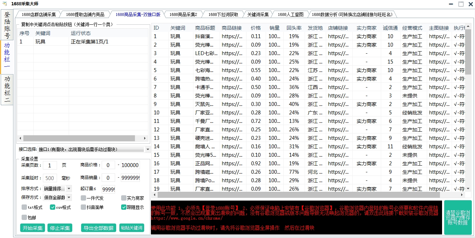This screenshot has height=238, width=475.
Task: Click the 回头率 column header
Action: 294,28
